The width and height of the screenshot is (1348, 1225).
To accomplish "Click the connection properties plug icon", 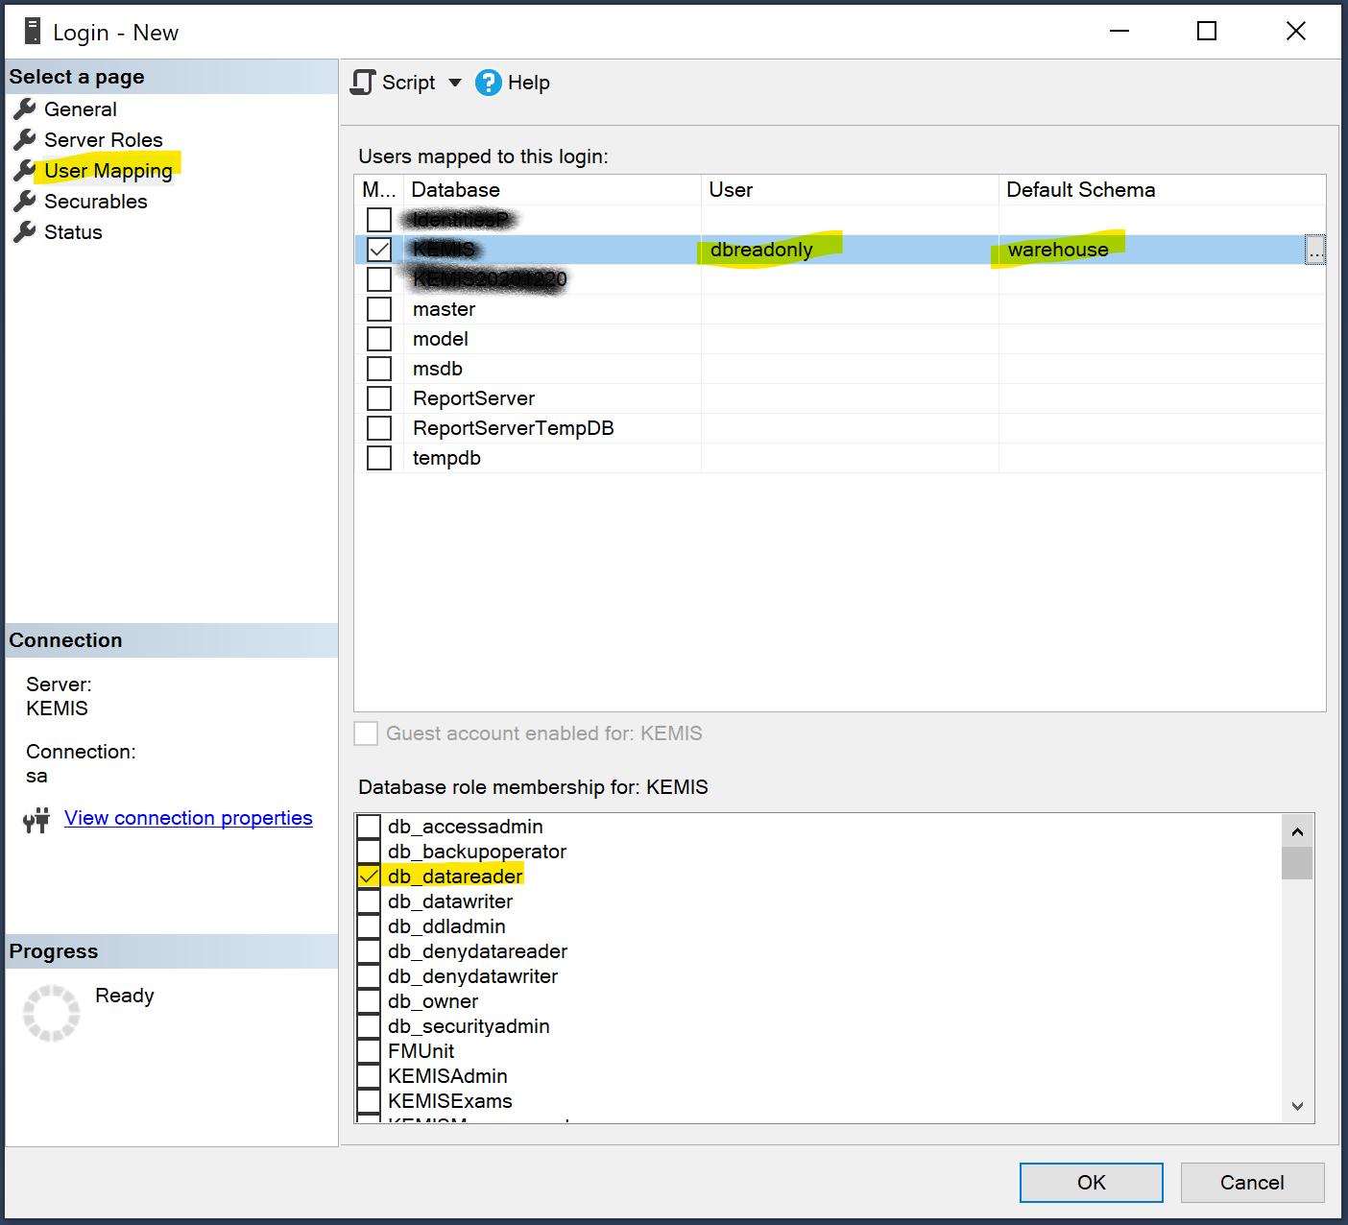I will tap(36, 820).
